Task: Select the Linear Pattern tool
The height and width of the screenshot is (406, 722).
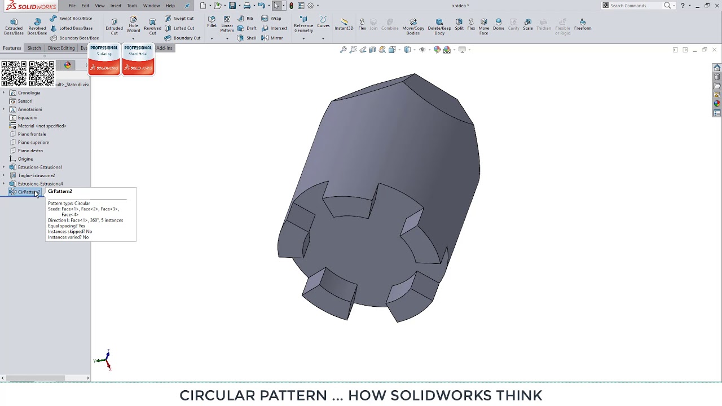Action: click(x=227, y=24)
